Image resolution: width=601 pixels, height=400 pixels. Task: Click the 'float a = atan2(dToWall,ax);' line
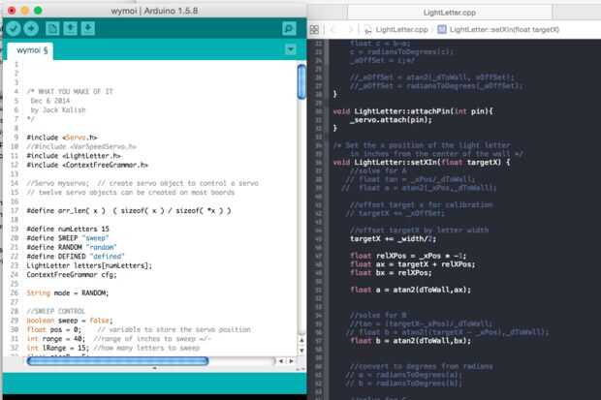pos(410,290)
